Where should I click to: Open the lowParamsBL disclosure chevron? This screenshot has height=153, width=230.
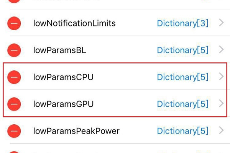tap(221, 50)
